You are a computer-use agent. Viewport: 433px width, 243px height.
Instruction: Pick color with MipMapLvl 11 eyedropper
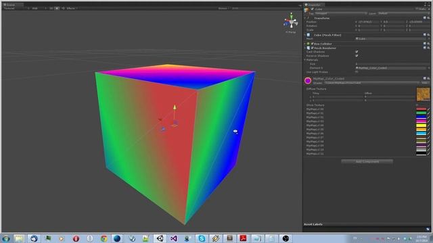click(x=428, y=154)
